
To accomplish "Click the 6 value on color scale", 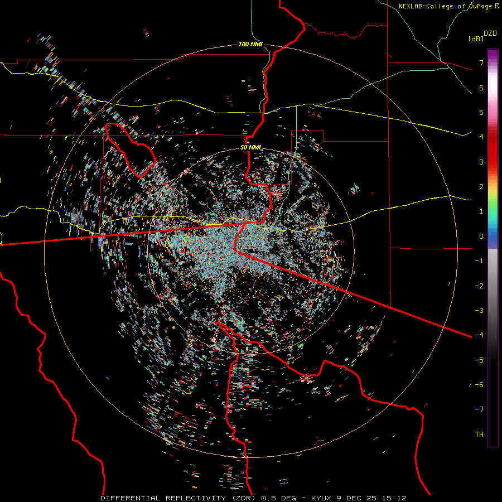I will click(481, 88).
